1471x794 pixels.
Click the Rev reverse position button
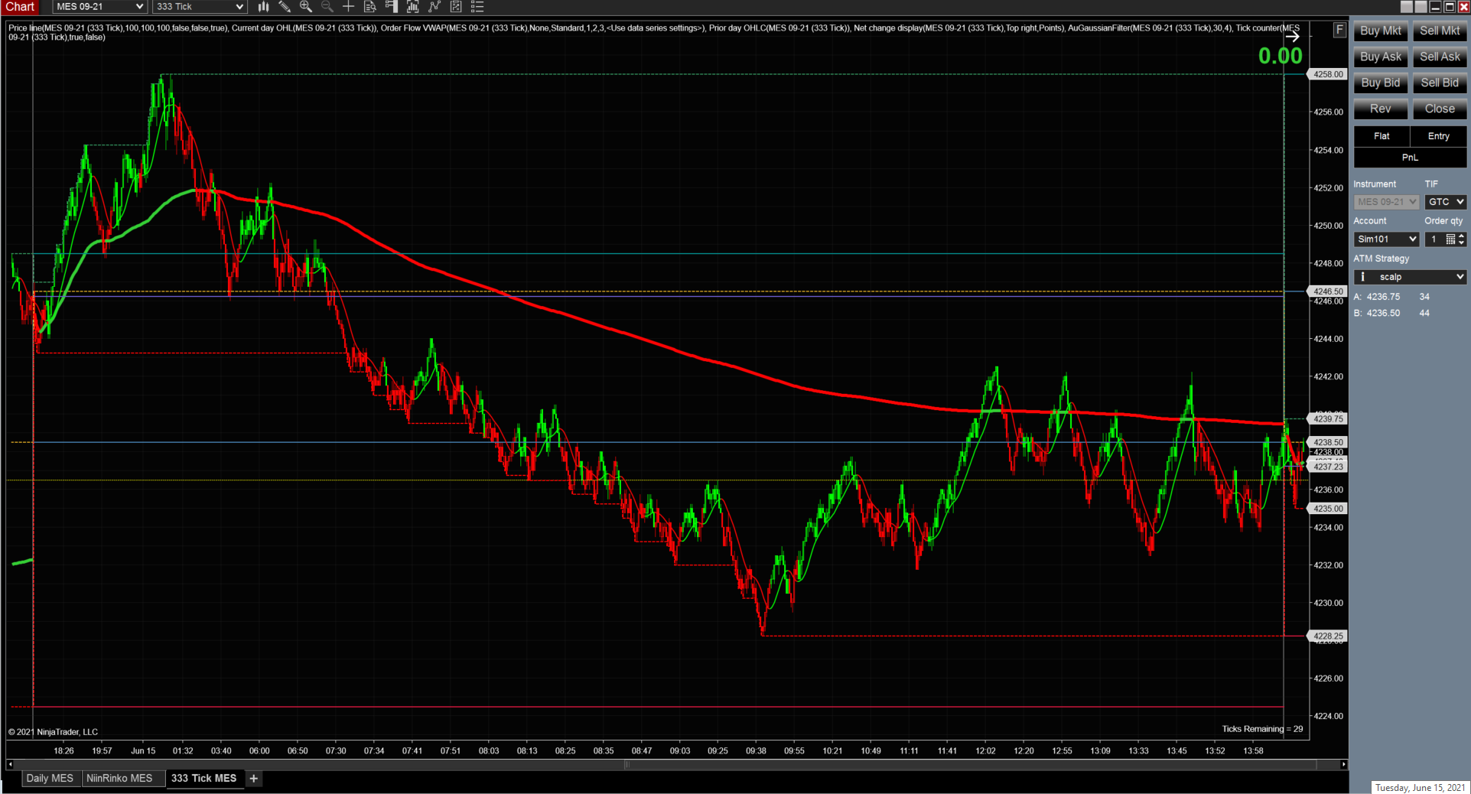tap(1380, 109)
